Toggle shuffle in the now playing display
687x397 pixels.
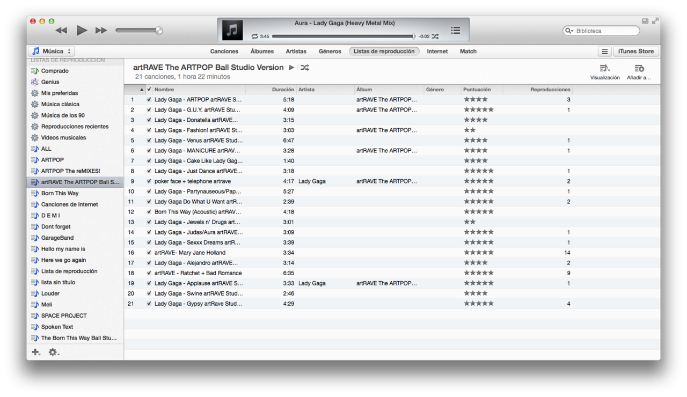point(435,36)
